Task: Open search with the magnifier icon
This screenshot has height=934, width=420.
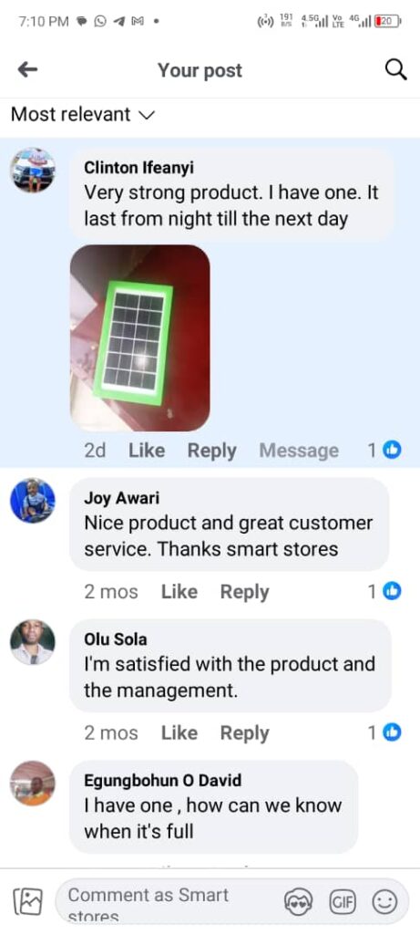Action: tap(395, 70)
